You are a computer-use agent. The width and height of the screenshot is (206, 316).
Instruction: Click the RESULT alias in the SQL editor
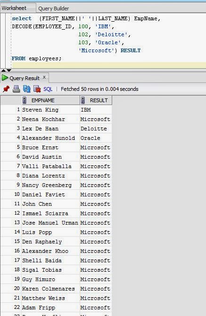pos(131,50)
